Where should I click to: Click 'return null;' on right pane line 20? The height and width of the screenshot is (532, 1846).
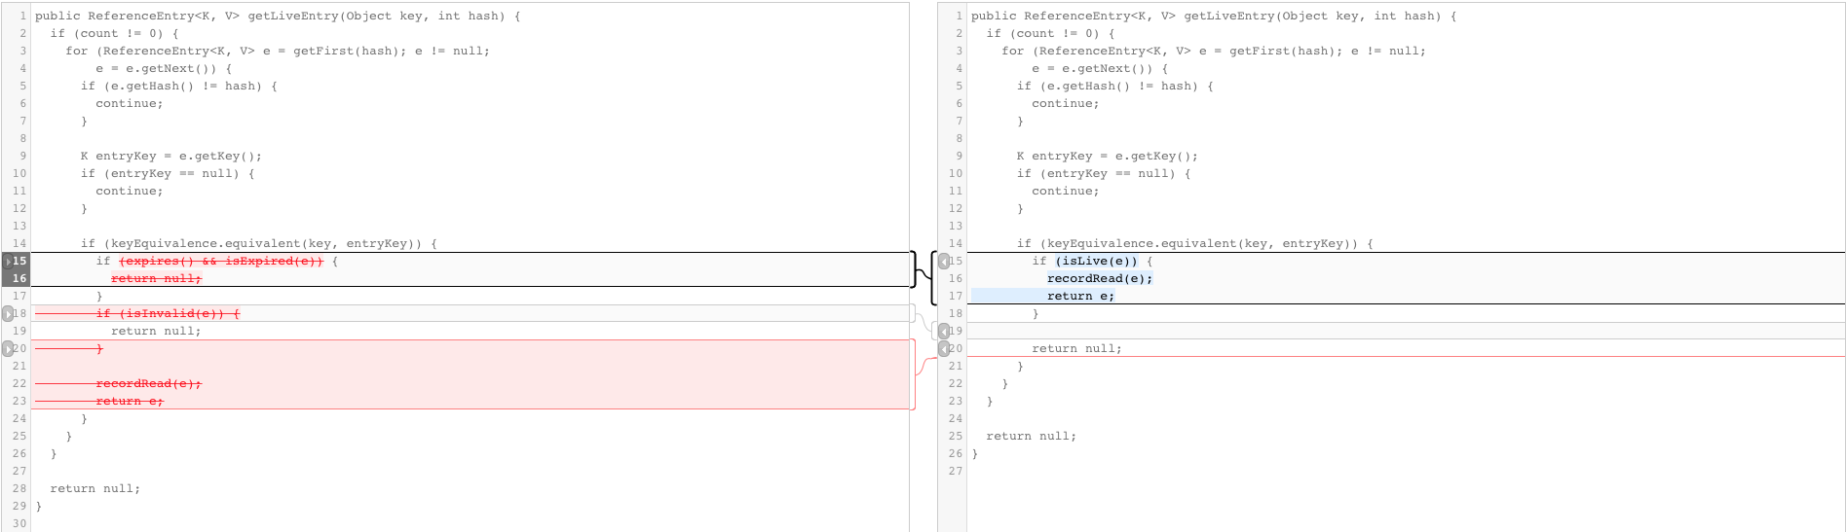pyautogui.click(x=1076, y=349)
